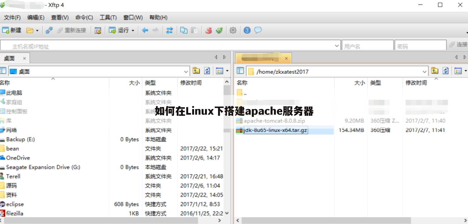Launch Xshell via red swirl icon
Image resolution: width=468 pixels, height=224 pixels.
point(209,30)
